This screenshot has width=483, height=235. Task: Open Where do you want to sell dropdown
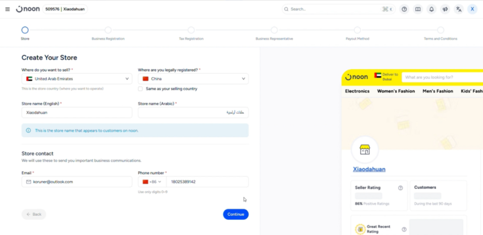(77, 79)
